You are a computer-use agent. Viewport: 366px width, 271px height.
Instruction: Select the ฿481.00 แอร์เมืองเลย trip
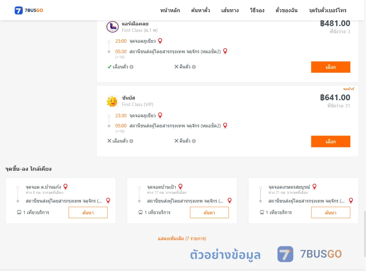pos(330,67)
